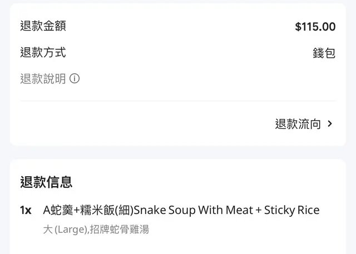This screenshot has width=356, height=254.
Task: Click the divider line above 退款流向
Action: 178,101
